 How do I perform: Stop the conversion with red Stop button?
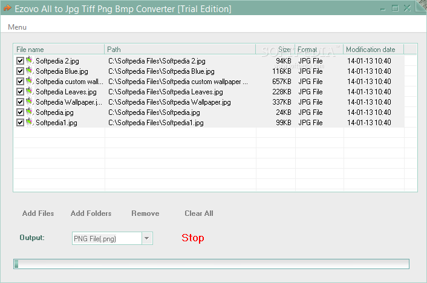pos(193,238)
